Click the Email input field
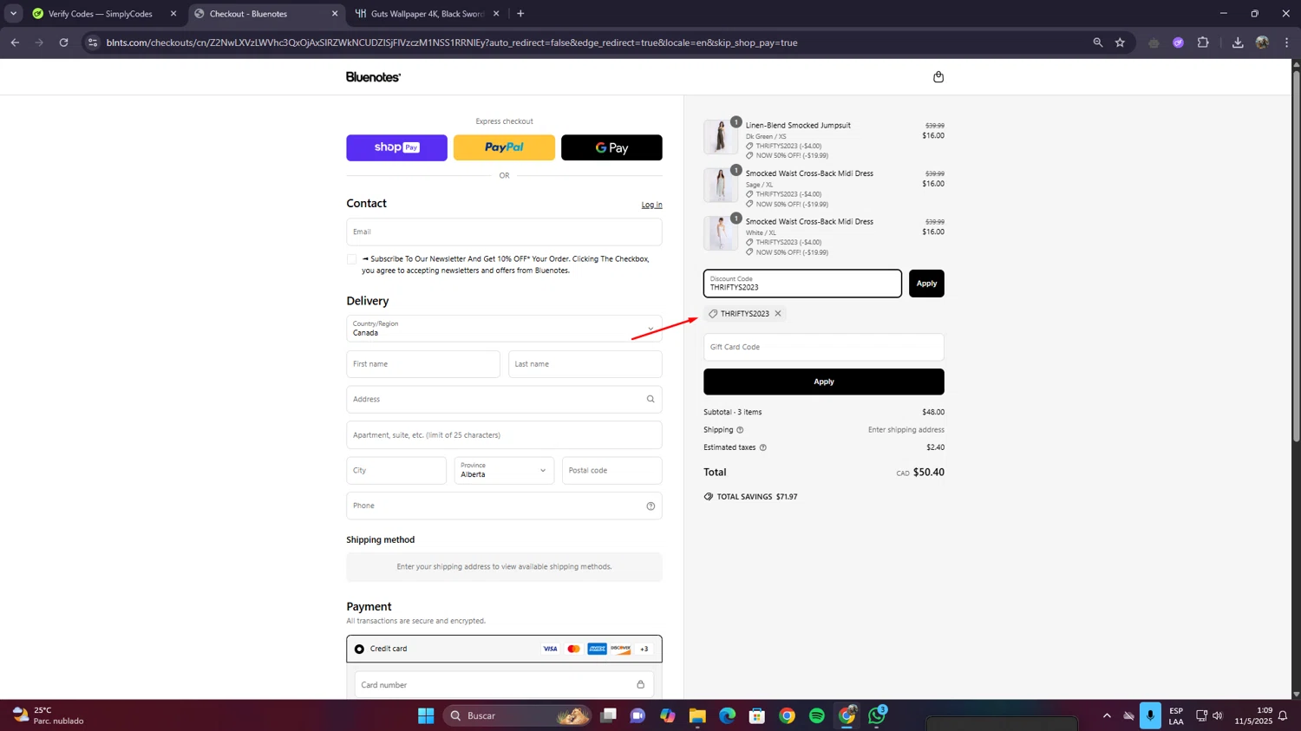The width and height of the screenshot is (1301, 731). coord(504,232)
